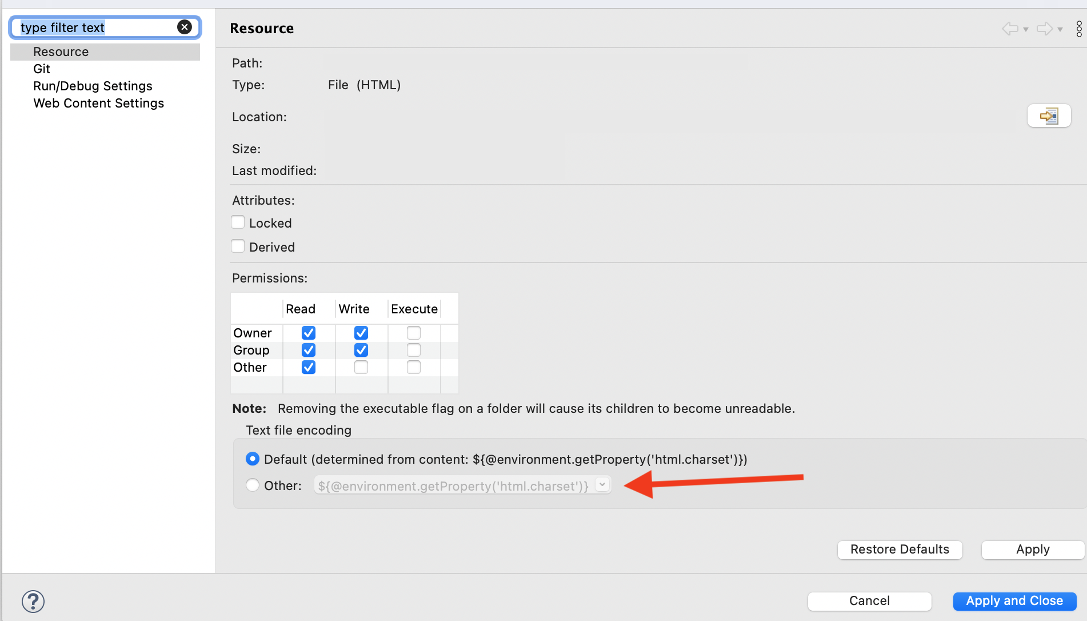
Task: Uncheck Owner Write permission
Action: (x=361, y=333)
